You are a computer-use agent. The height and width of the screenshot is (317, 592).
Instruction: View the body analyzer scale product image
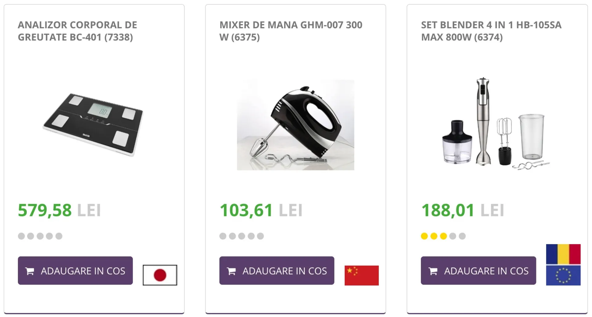(x=93, y=125)
